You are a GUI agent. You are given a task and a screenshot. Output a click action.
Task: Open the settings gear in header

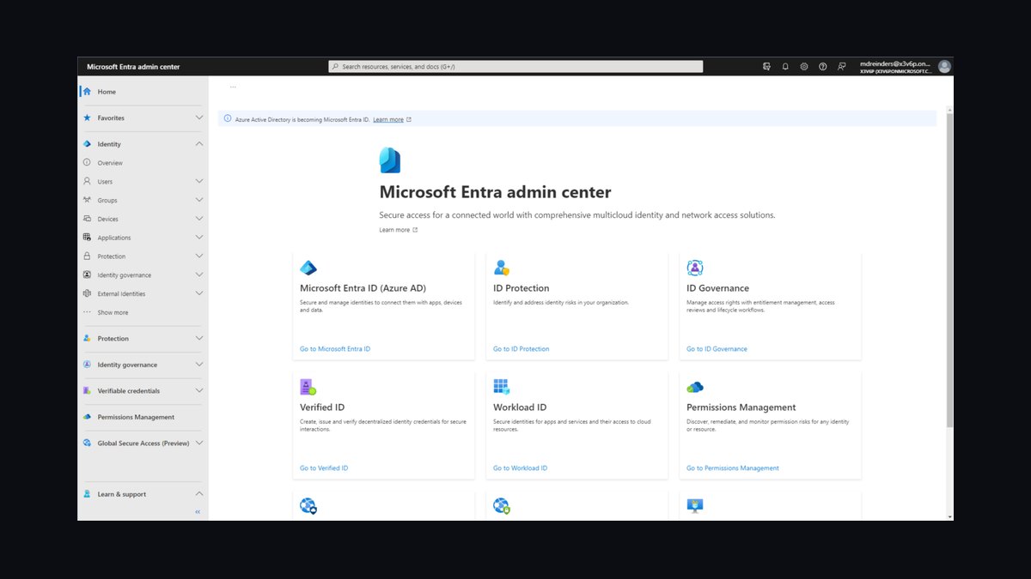point(804,66)
